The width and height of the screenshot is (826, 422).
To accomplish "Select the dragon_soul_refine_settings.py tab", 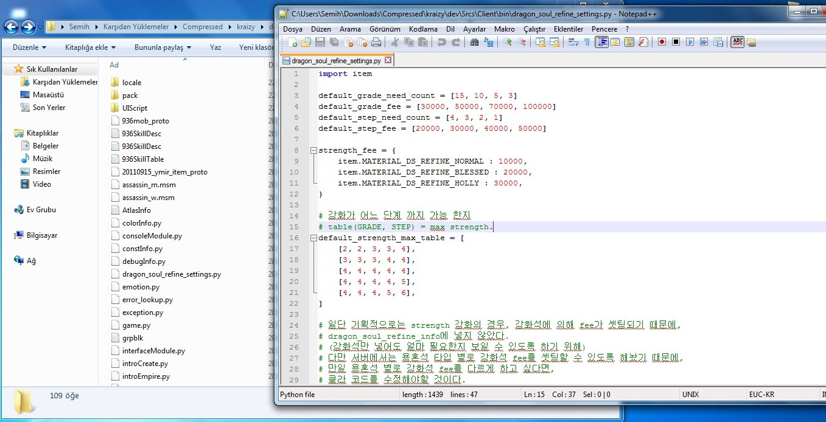I will pyautogui.click(x=336, y=61).
